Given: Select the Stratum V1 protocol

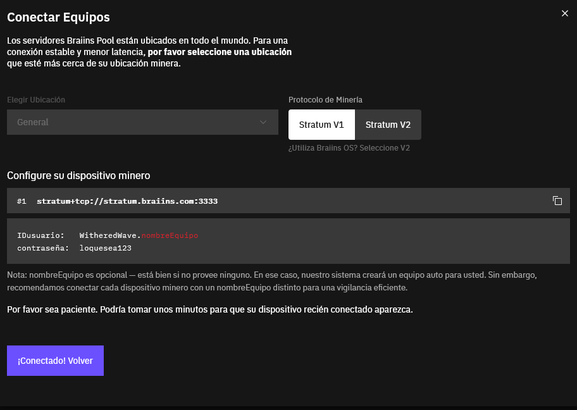Looking at the screenshot, I should pyautogui.click(x=321, y=125).
